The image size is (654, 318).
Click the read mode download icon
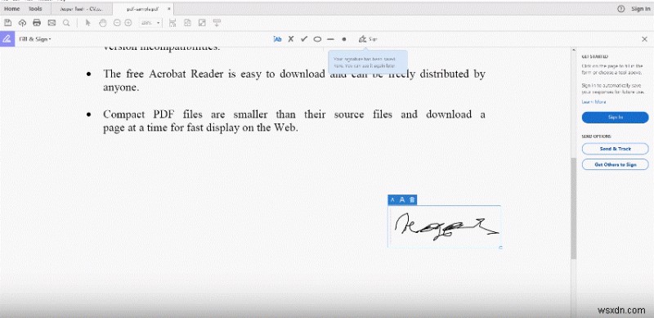tap(217, 23)
